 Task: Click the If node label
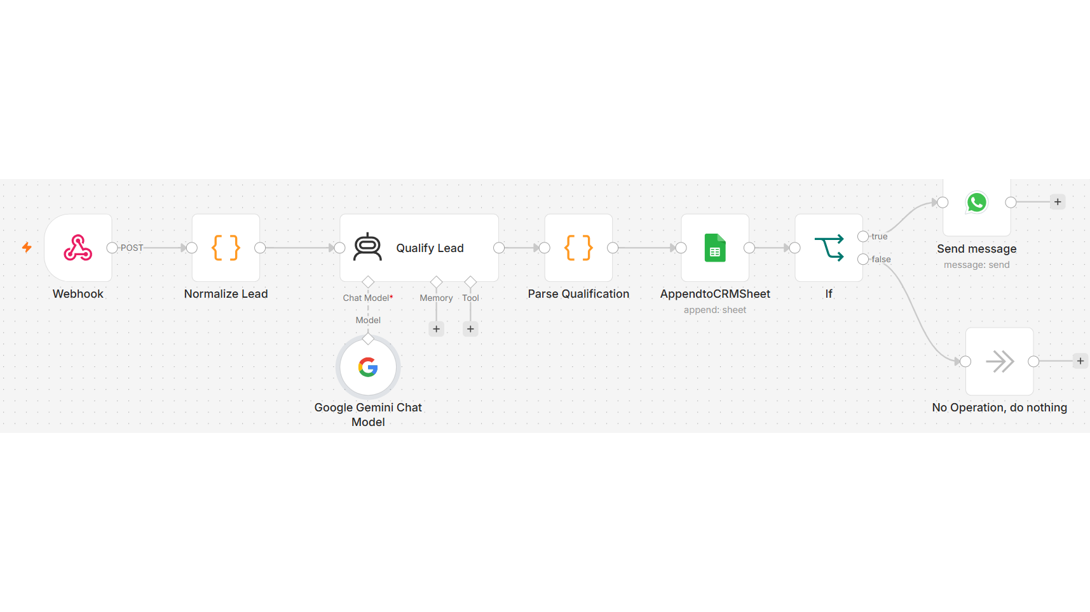pos(829,294)
